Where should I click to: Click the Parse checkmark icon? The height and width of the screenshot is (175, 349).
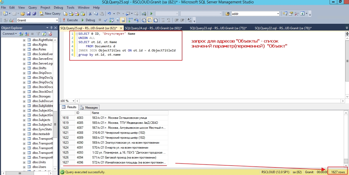click(x=106, y=20)
